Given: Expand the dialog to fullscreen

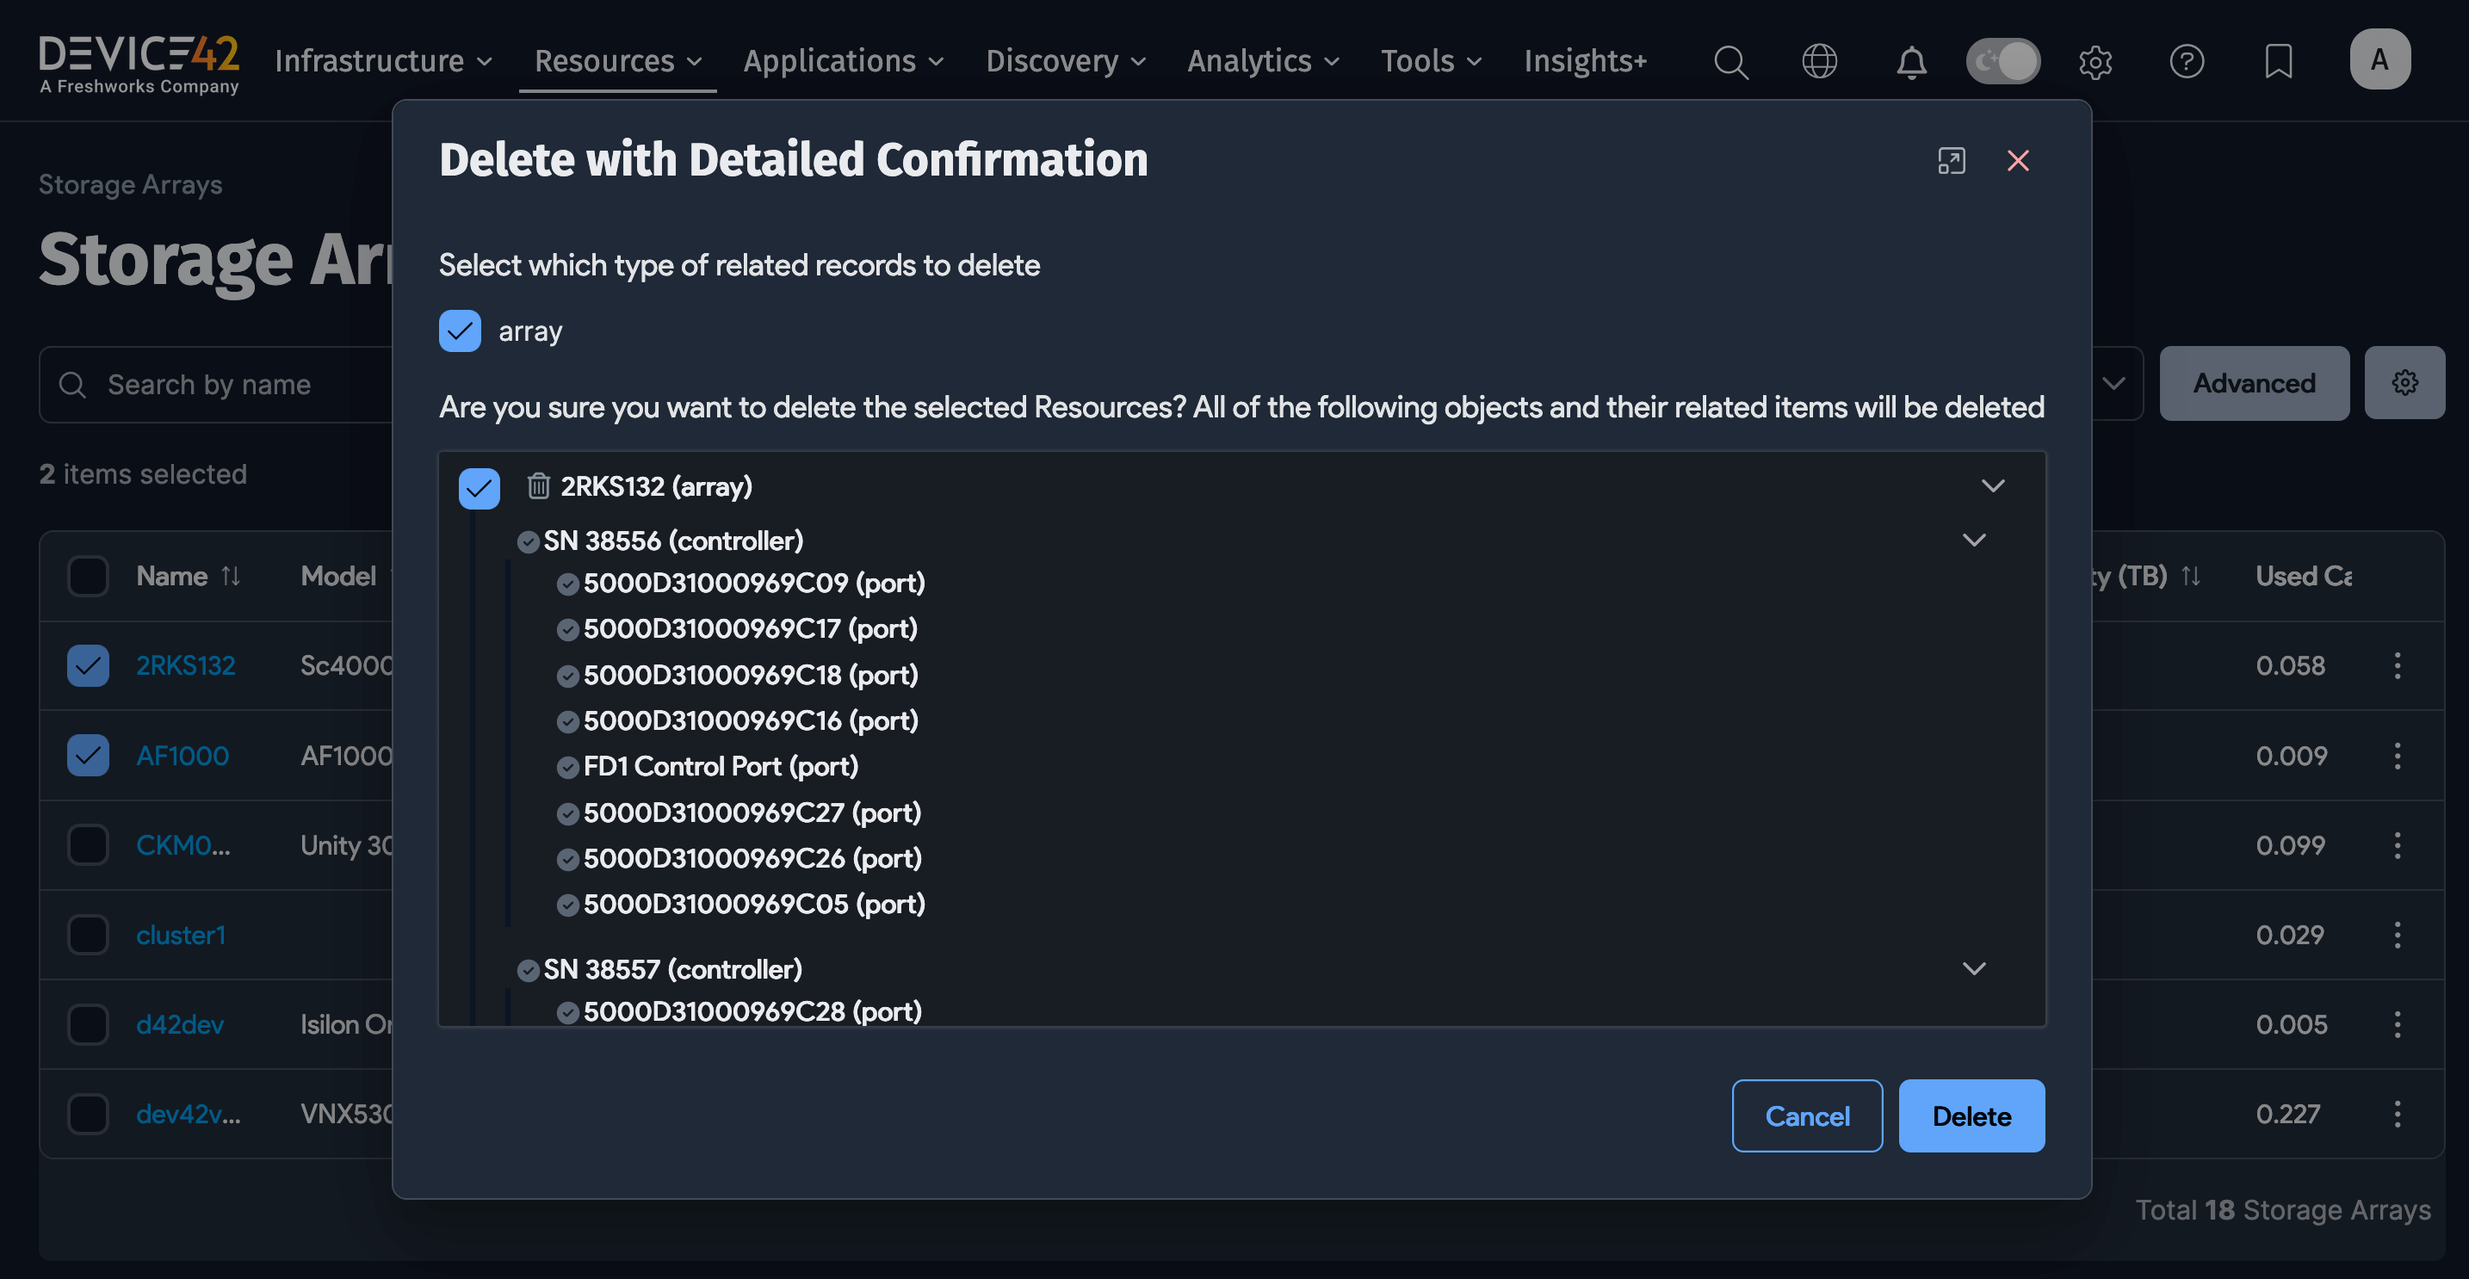Looking at the screenshot, I should click(1952, 161).
